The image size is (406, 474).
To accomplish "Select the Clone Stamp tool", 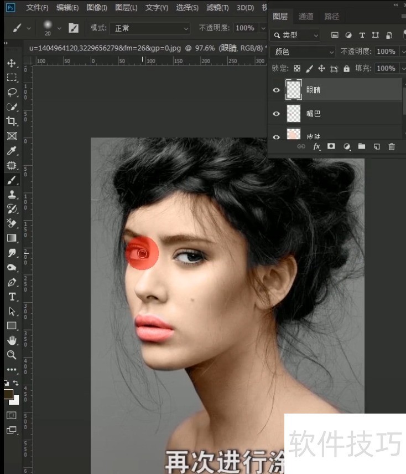I will tap(12, 195).
